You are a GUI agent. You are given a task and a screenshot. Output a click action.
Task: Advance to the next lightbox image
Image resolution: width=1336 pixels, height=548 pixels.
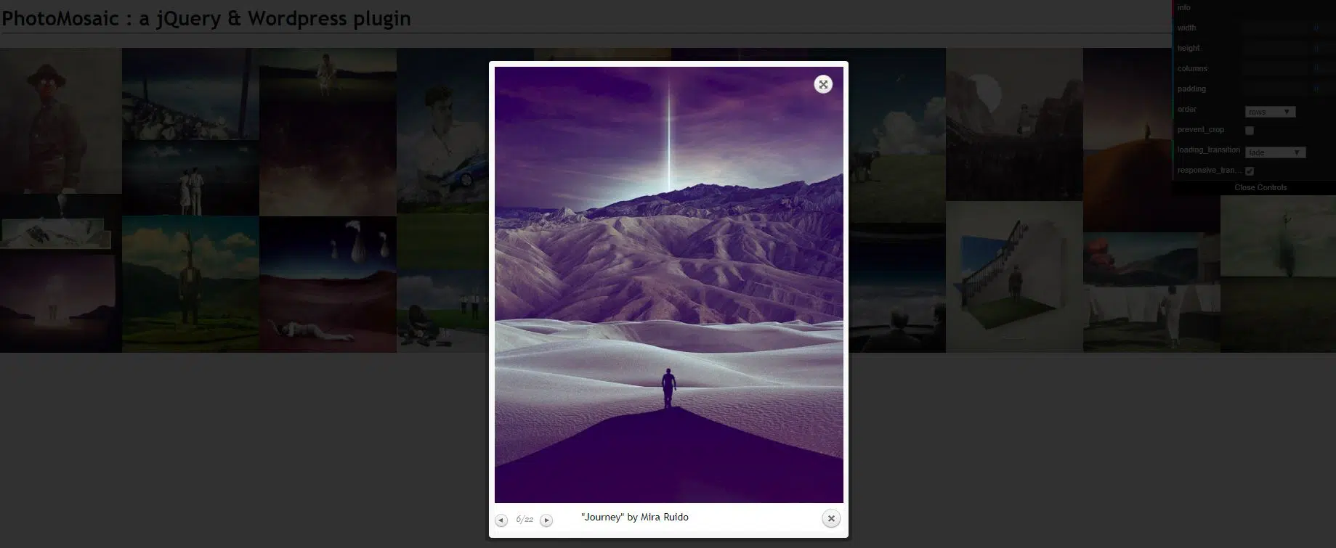click(x=546, y=520)
